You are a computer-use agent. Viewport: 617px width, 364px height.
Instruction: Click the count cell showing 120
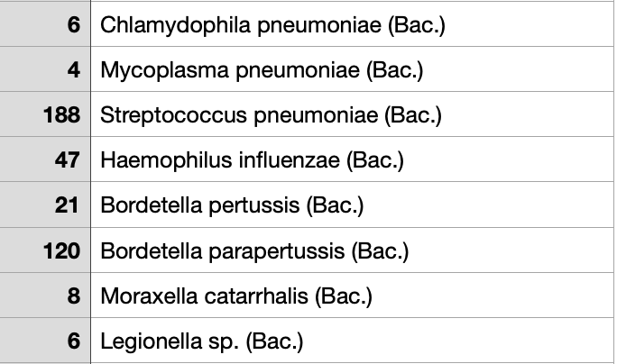(45, 250)
